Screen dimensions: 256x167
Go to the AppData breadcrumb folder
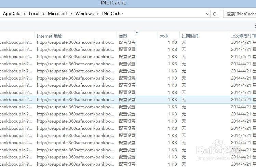coord(12,14)
